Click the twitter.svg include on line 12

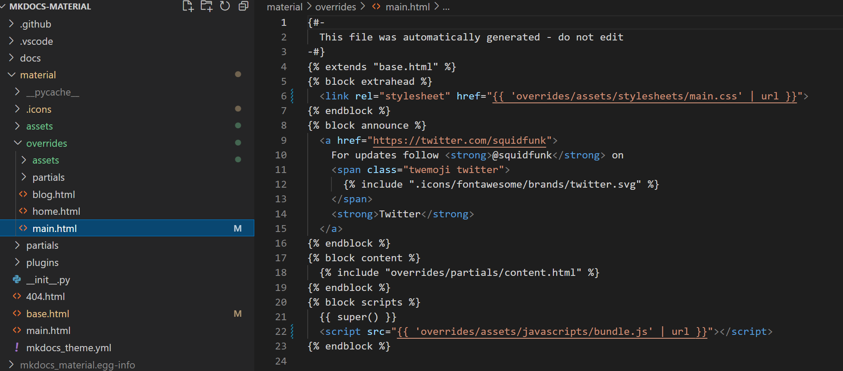501,184
